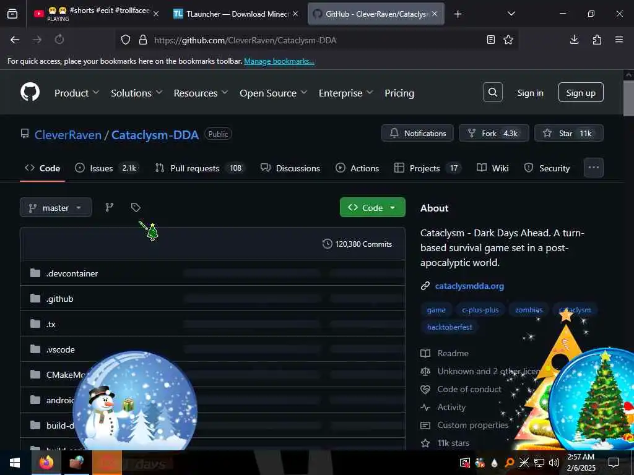Click the branches icon next to master
Image resolution: width=634 pixels, height=475 pixels.
coord(109,207)
